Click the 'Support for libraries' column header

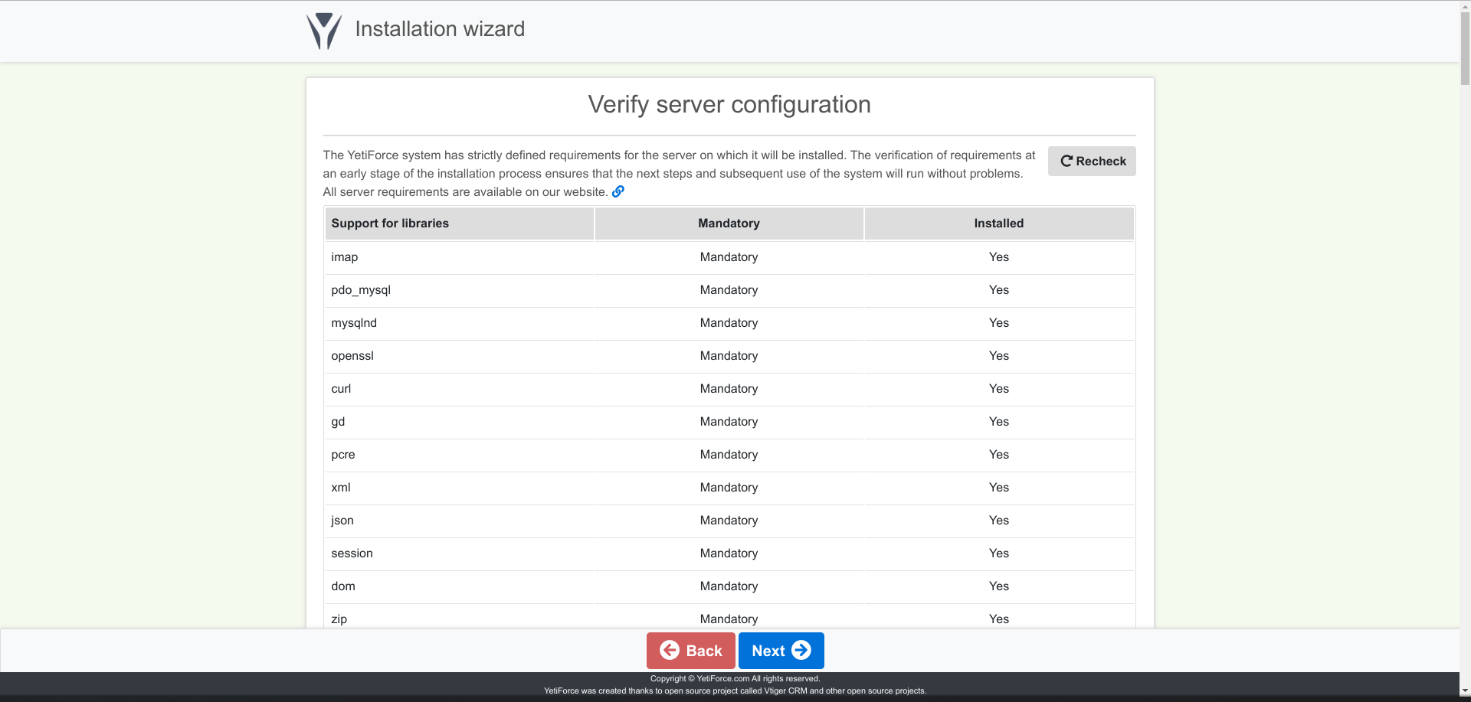pos(459,224)
